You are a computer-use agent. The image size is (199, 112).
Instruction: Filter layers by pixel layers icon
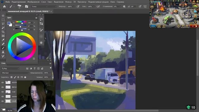click(27, 68)
